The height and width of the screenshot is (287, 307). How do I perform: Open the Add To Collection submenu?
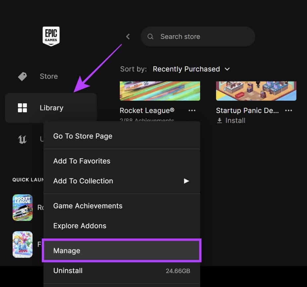(x=121, y=181)
